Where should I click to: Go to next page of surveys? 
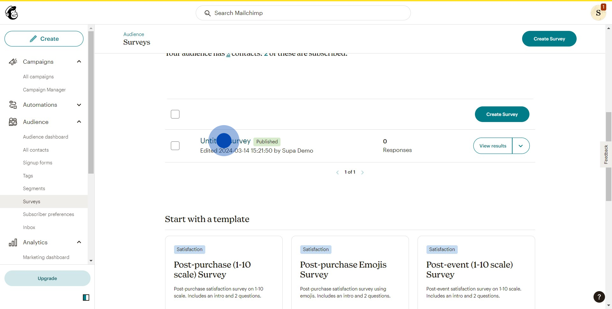tap(362, 172)
